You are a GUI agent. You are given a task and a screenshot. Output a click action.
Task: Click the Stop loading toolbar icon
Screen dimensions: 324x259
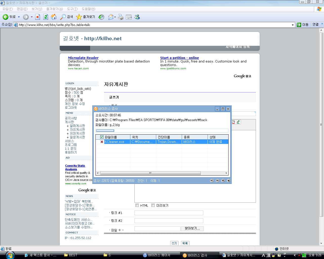pyautogui.click(x=37, y=17)
